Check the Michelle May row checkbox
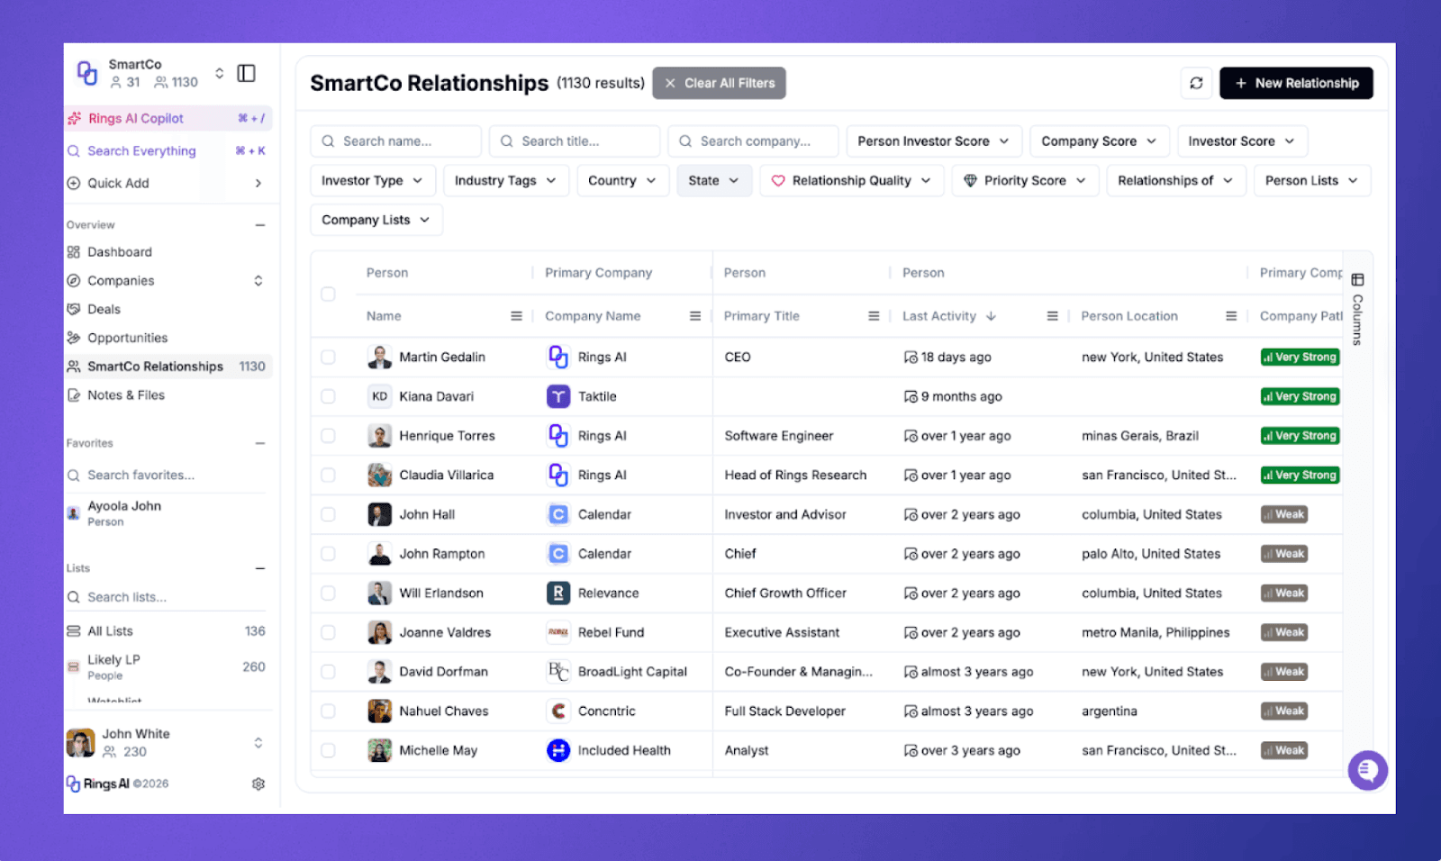 (328, 750)
